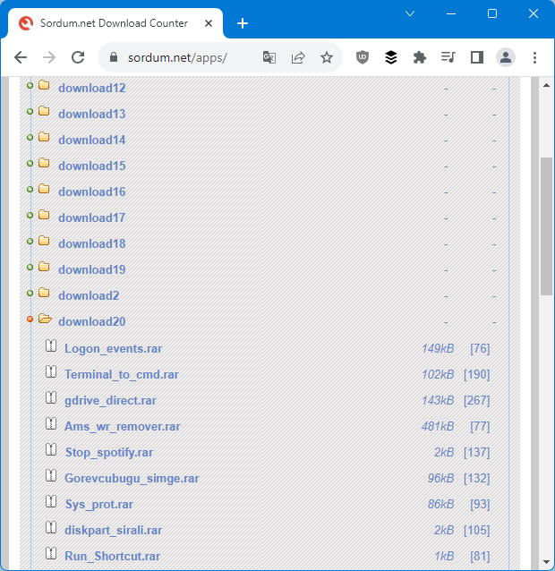Viewport: 555px width, 571px height.
Task: Download Run_Shortcut.rar
Action: (x=113, y=556)
